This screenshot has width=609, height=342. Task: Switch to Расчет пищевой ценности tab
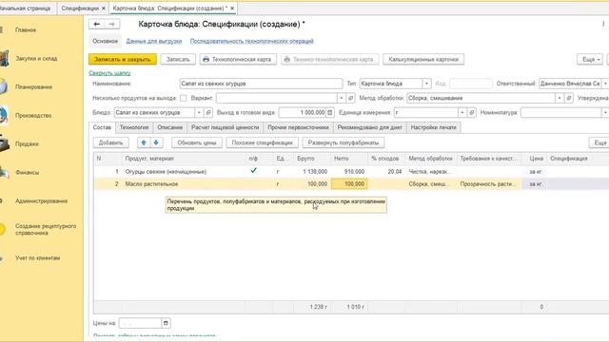pyautogui.click(x=225, y=127)
